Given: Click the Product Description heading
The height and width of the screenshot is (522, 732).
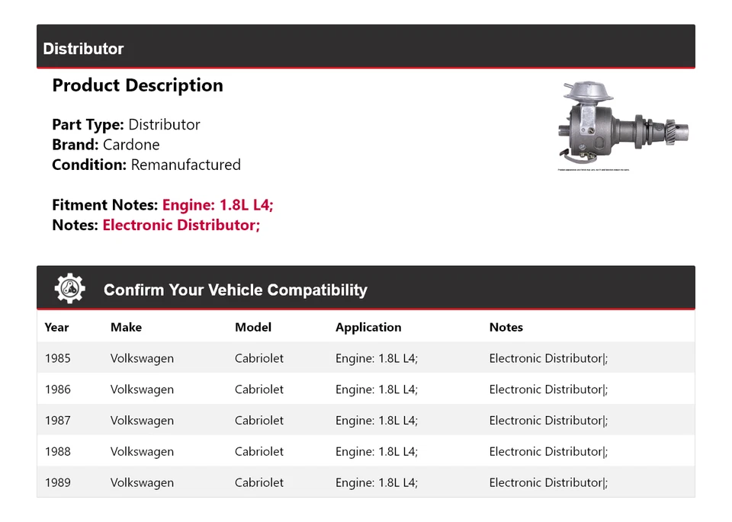Looking at the screenshot, I should point(138,85).
